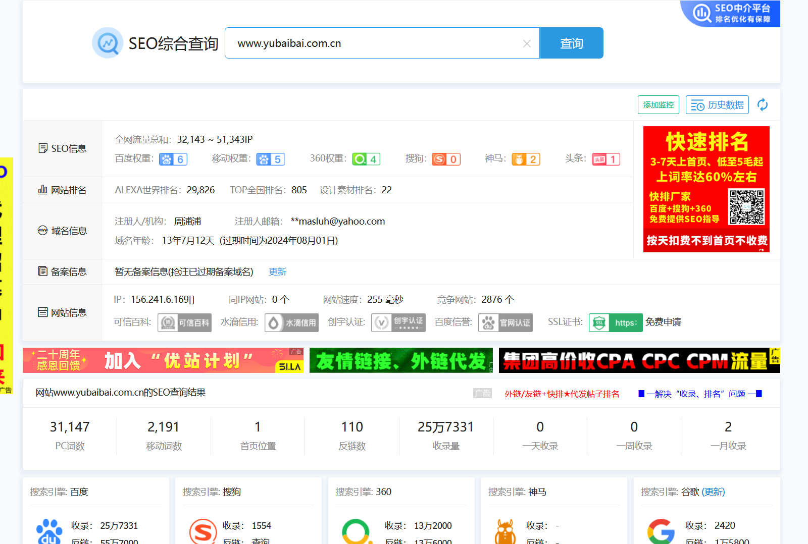Image resolution: width=808 pixels, height=544 pixels.
Task: Open the red 快速排名 advertisement banner
Action: click(x=706, y=189)
